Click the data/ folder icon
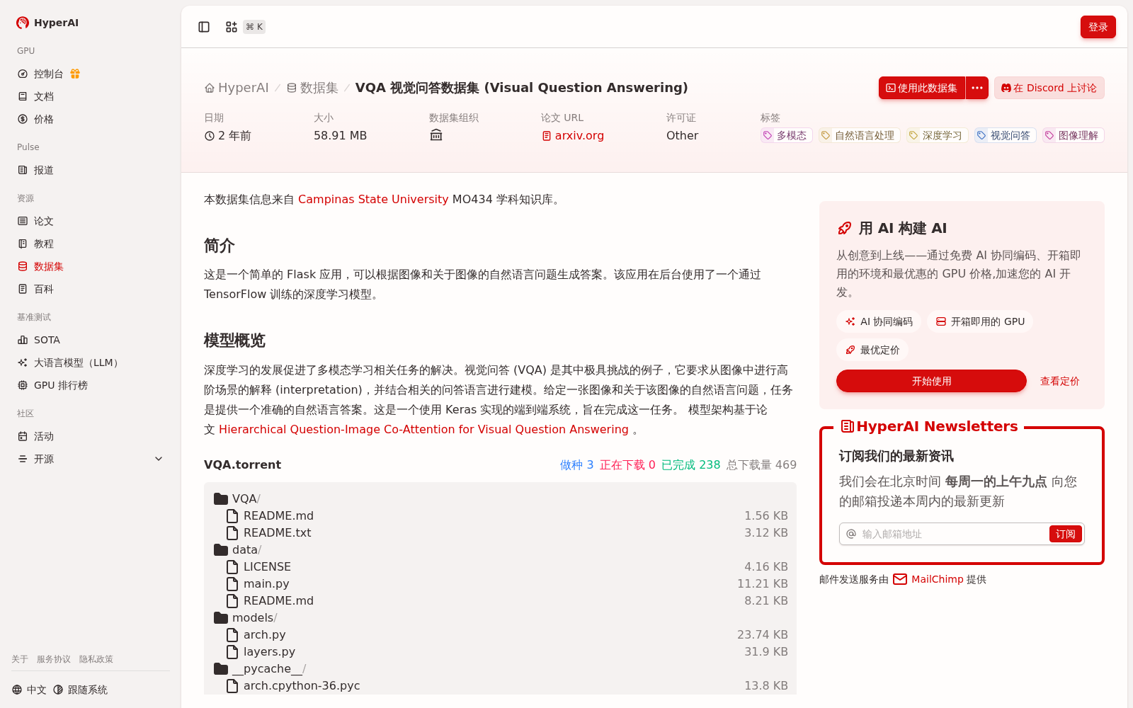The image size is (1133, 708). (221, 549)
